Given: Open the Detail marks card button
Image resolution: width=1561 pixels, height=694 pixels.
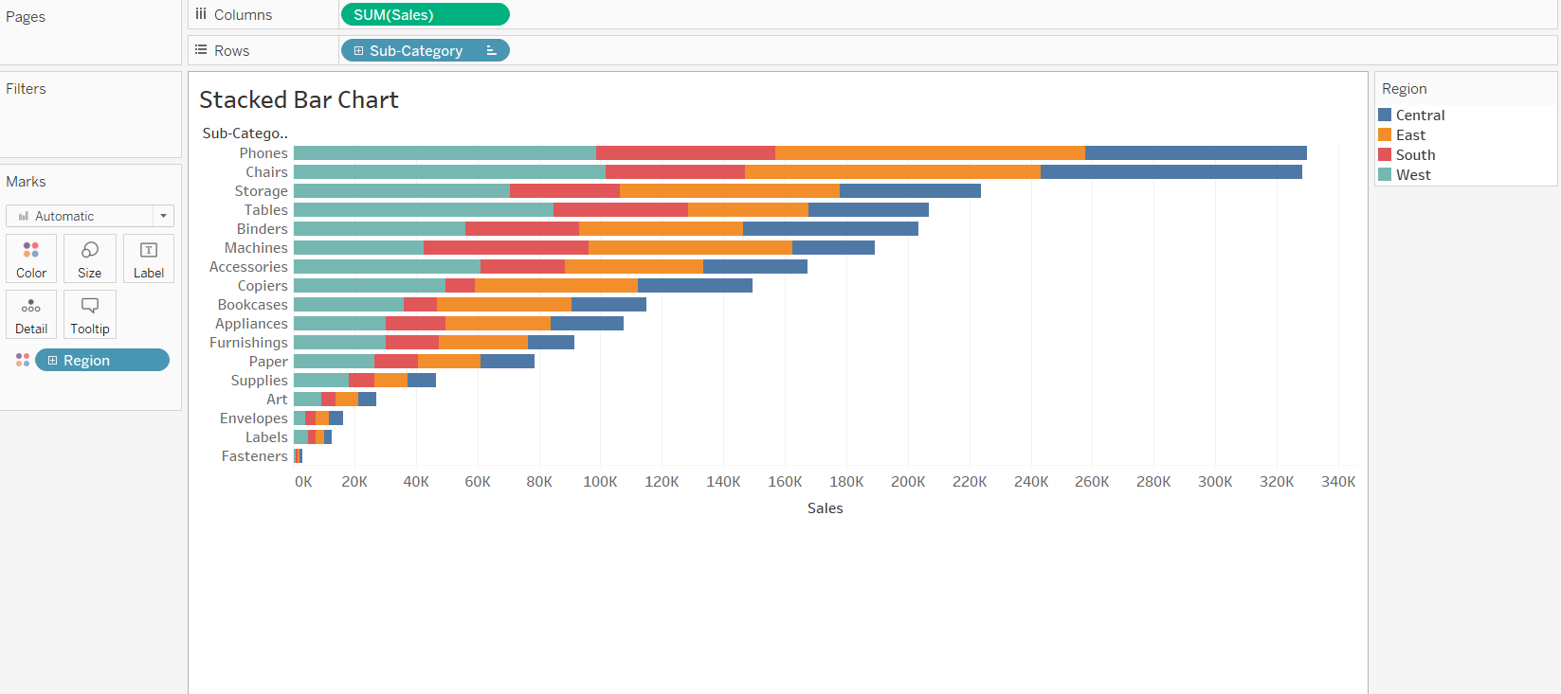Looking at the screenshot, I should point(31,314).
